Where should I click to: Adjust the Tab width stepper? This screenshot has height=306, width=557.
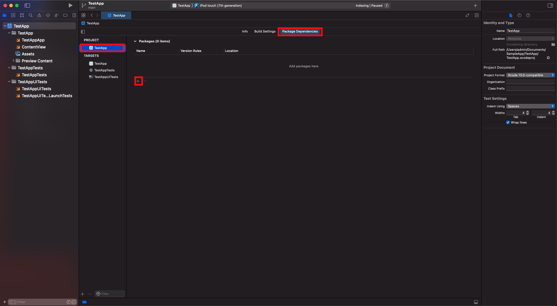tap(527, 113)
